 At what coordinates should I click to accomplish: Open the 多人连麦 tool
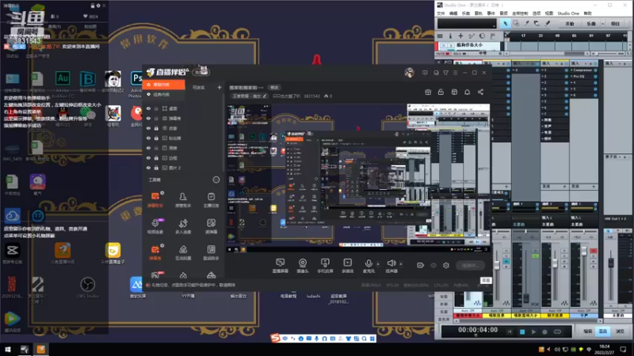coord(183,226)
